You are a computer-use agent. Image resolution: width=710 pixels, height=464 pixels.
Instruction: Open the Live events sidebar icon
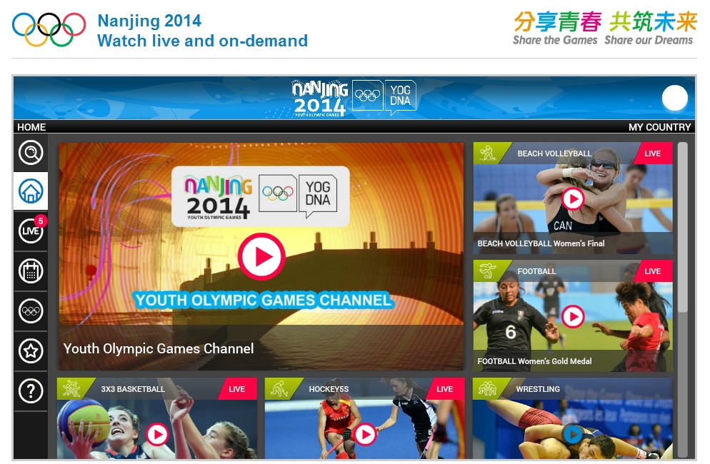point(31,231)
